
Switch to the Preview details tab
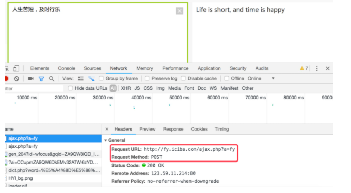[x=147, y=129]
